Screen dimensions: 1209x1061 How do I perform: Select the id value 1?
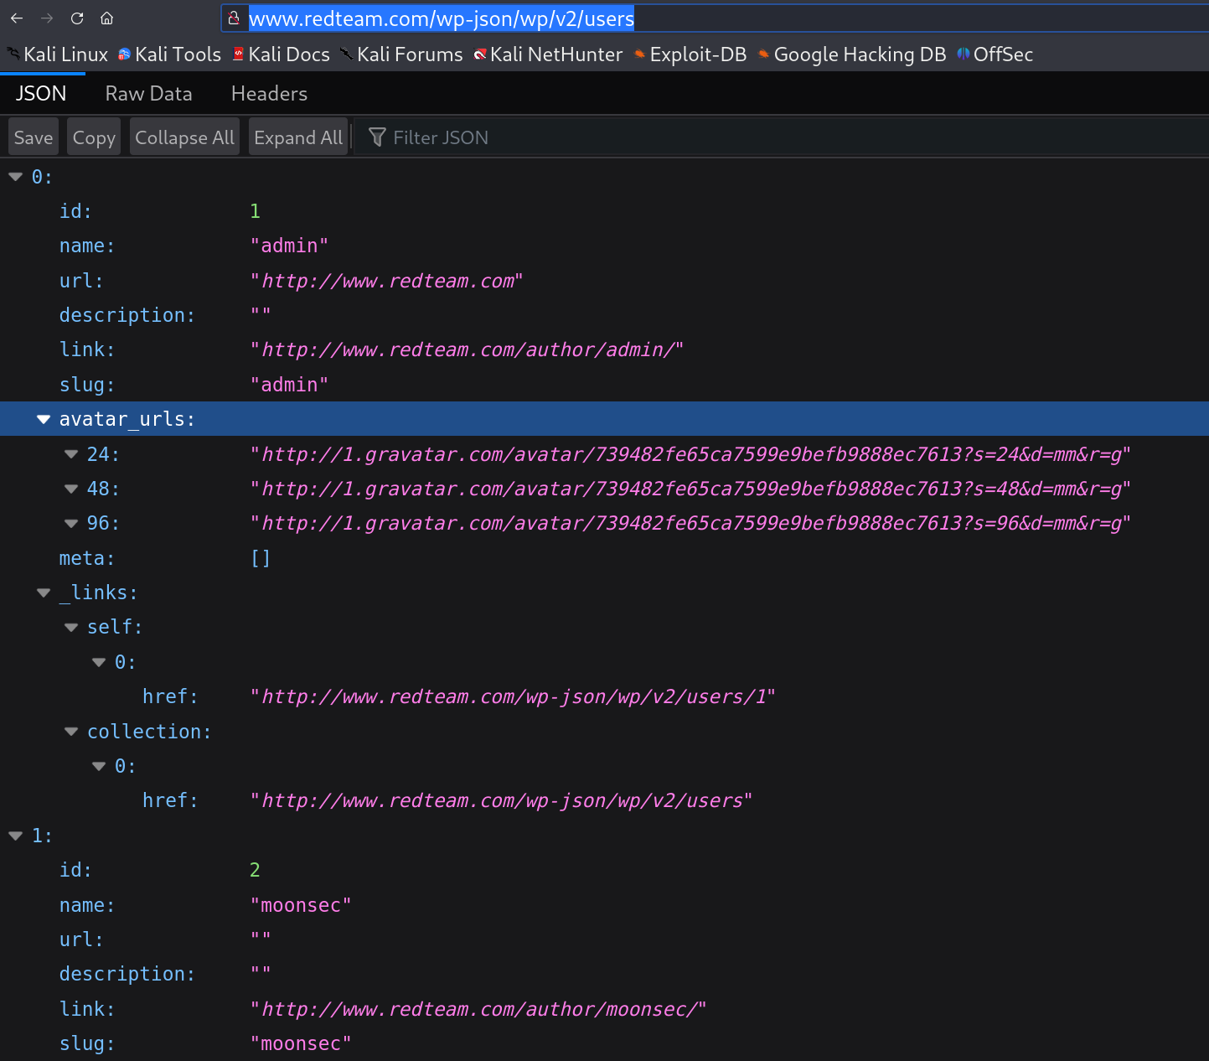coord(255,211)
